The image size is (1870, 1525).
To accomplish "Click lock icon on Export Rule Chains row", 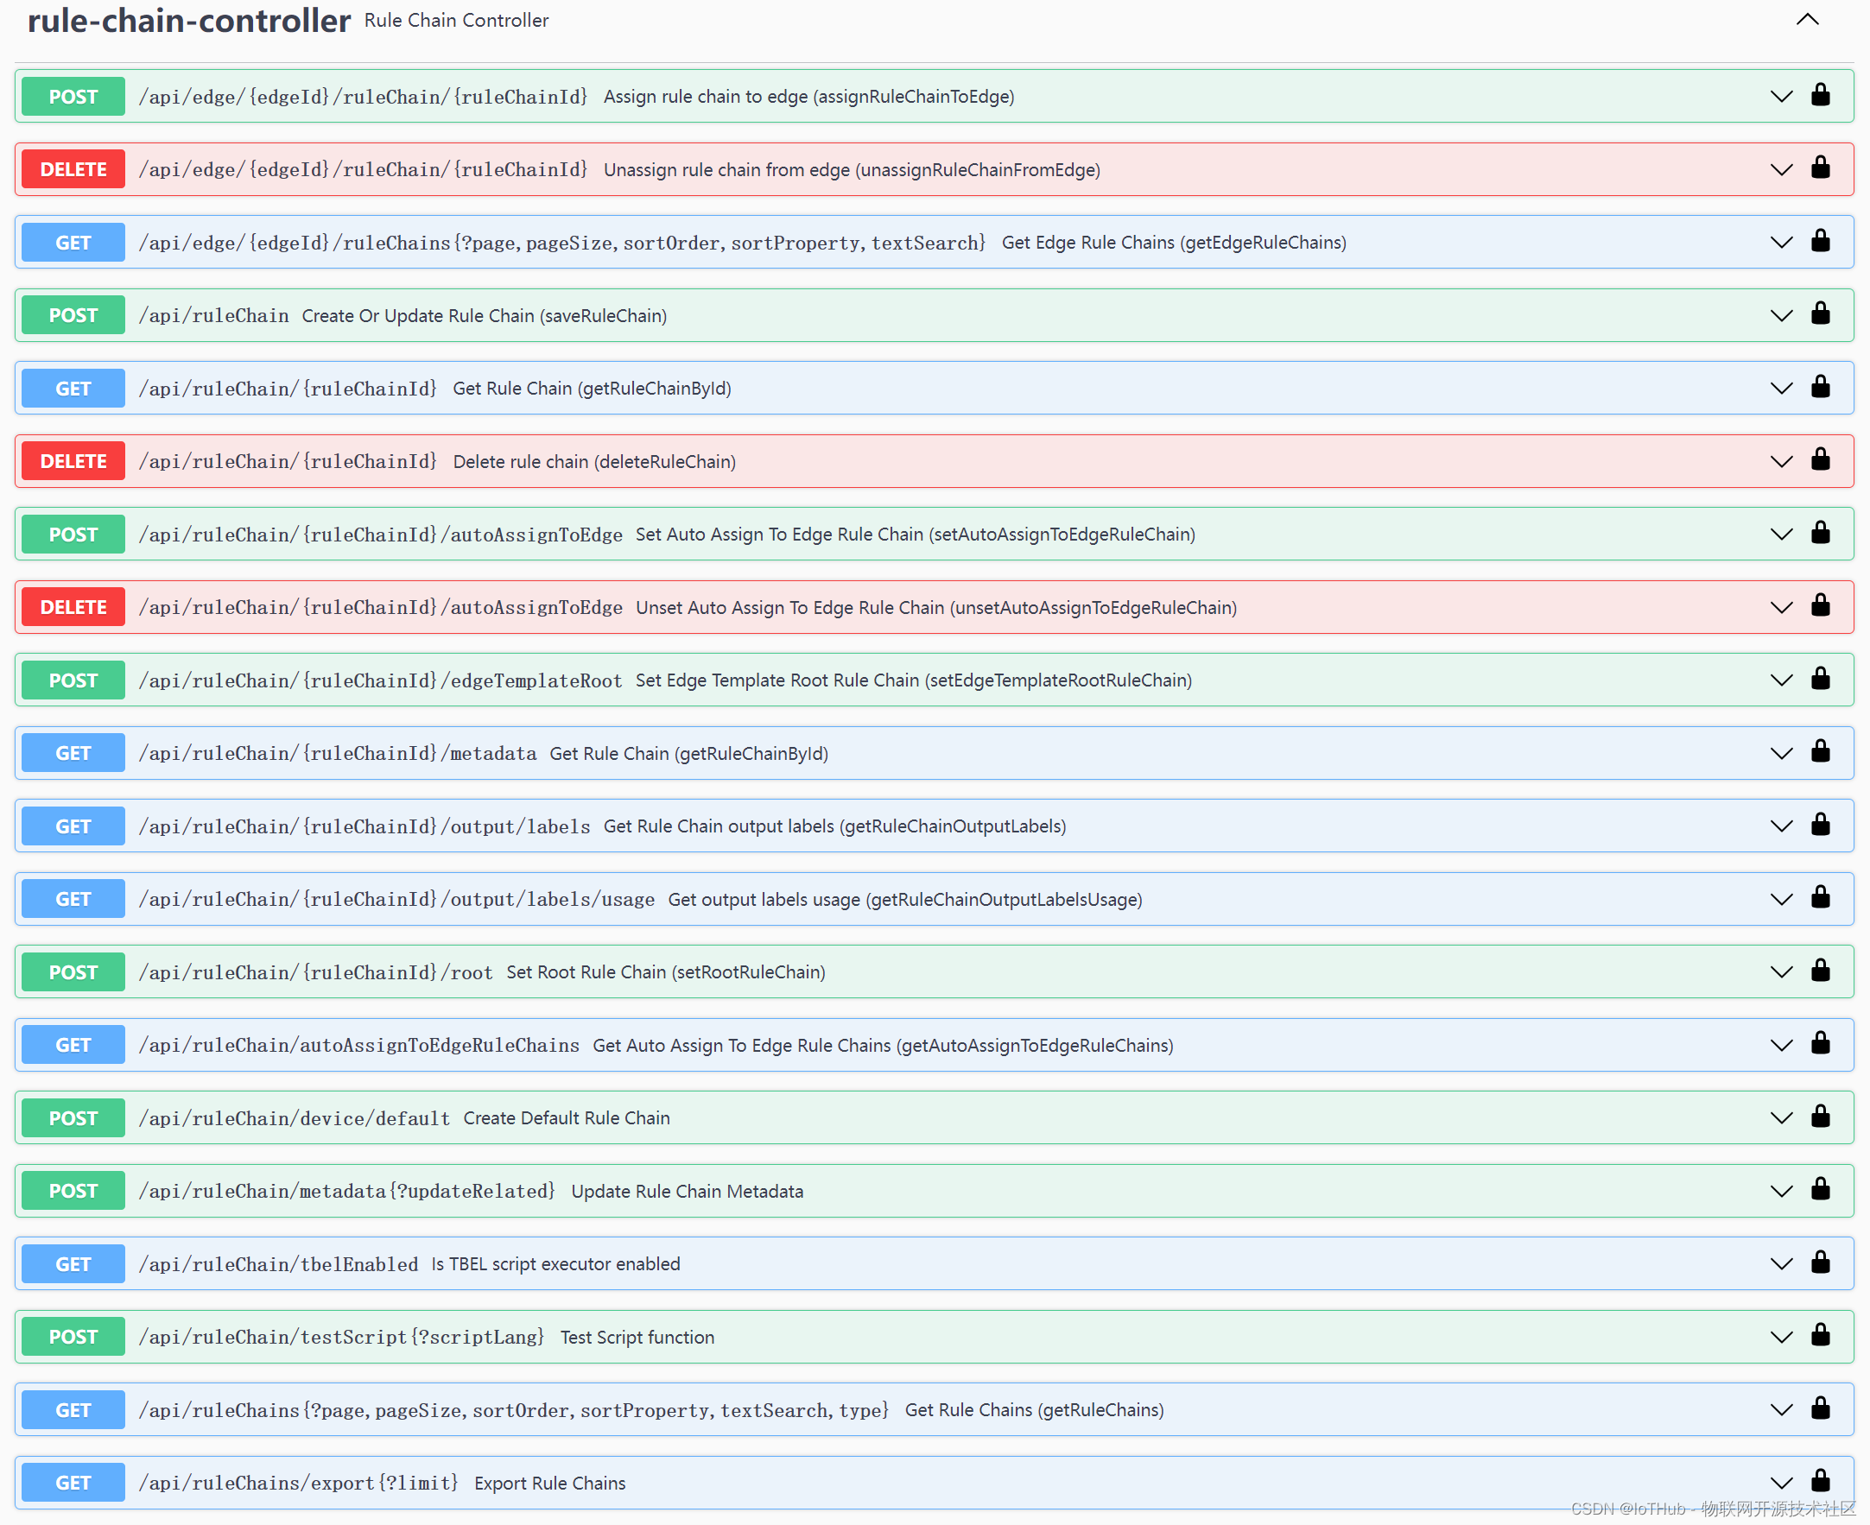I will pos(1820,1481).
